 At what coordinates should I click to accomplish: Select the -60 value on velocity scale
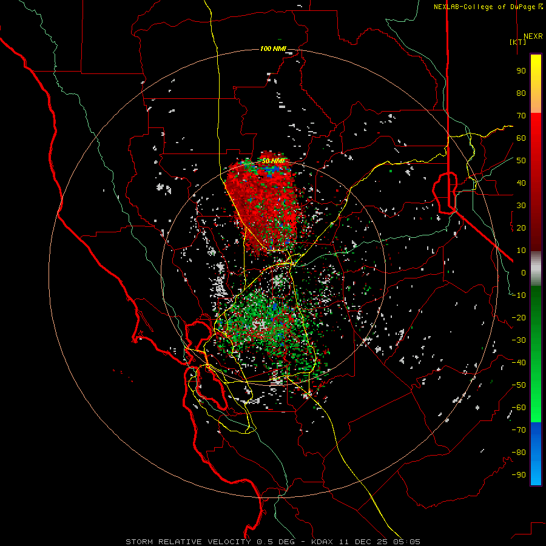[519, 408]
